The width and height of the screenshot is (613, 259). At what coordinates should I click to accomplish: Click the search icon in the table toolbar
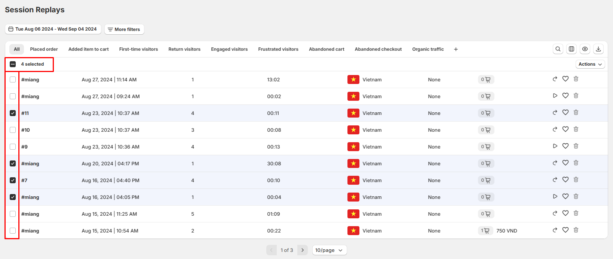coord(558,49)
